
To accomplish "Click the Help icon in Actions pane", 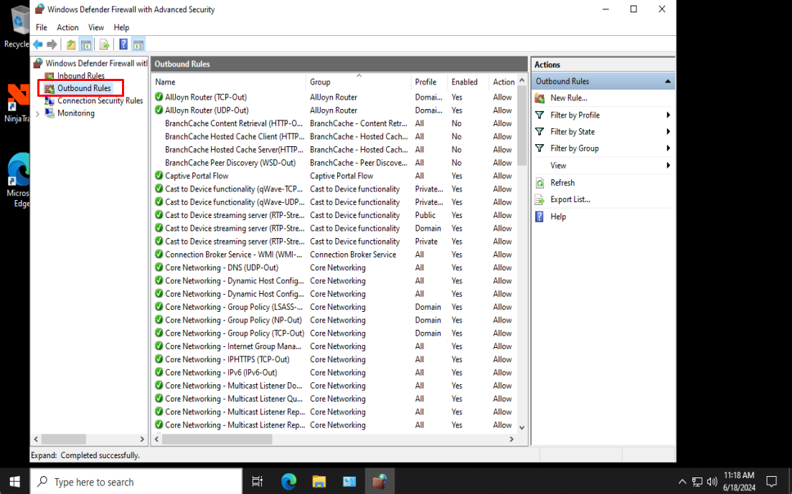I will 539,217.
